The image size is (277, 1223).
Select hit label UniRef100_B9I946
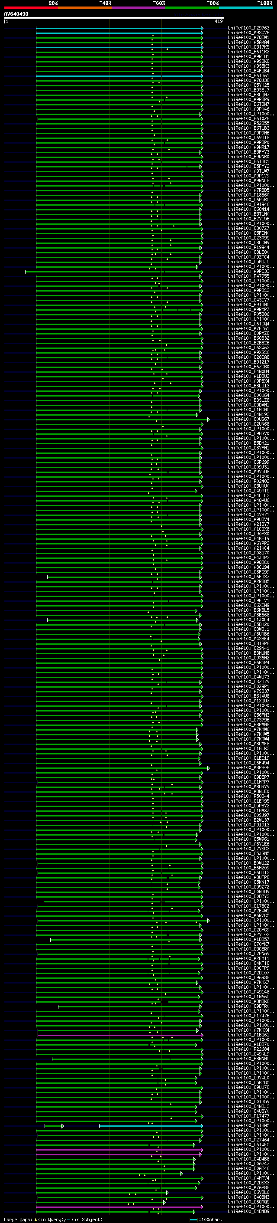click(x=248, y=205)
